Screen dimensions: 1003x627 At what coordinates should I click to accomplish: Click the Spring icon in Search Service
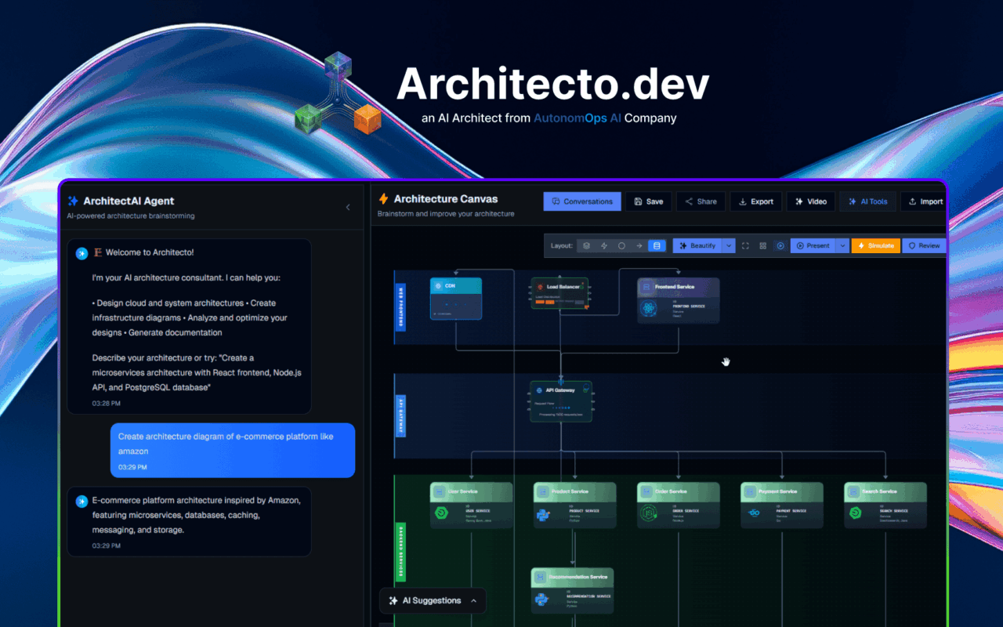tap(855, 514)
